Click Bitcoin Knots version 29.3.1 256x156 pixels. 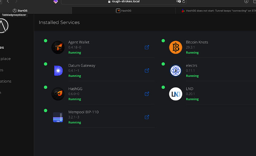point(190,47)
